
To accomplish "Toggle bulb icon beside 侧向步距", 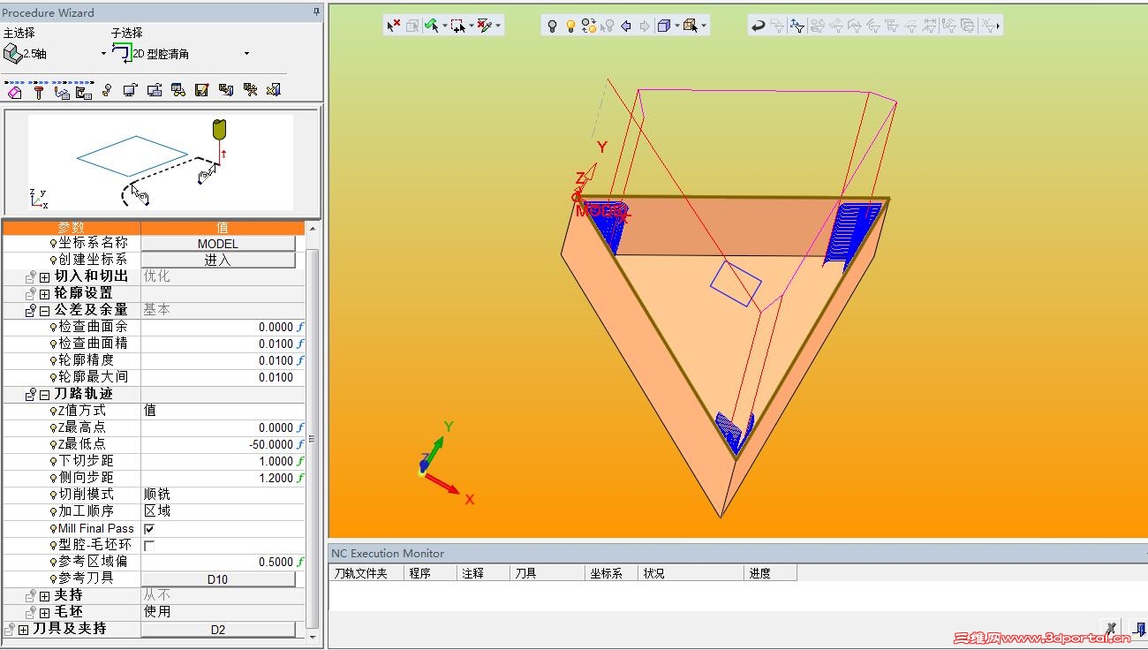I will coord(53,478).
